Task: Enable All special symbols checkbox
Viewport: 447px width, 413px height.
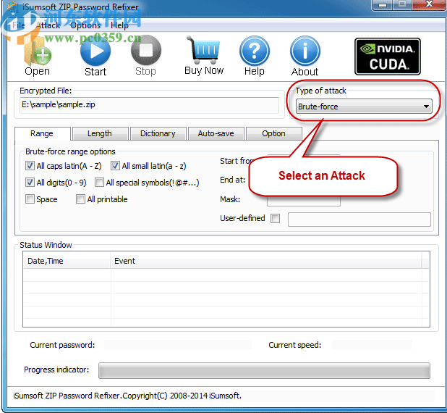Action: click(x=99, y=182)
